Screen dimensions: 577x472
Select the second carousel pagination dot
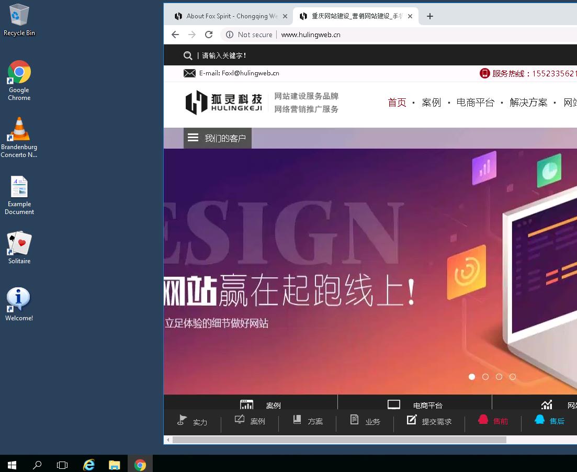[x=485, y=376]
